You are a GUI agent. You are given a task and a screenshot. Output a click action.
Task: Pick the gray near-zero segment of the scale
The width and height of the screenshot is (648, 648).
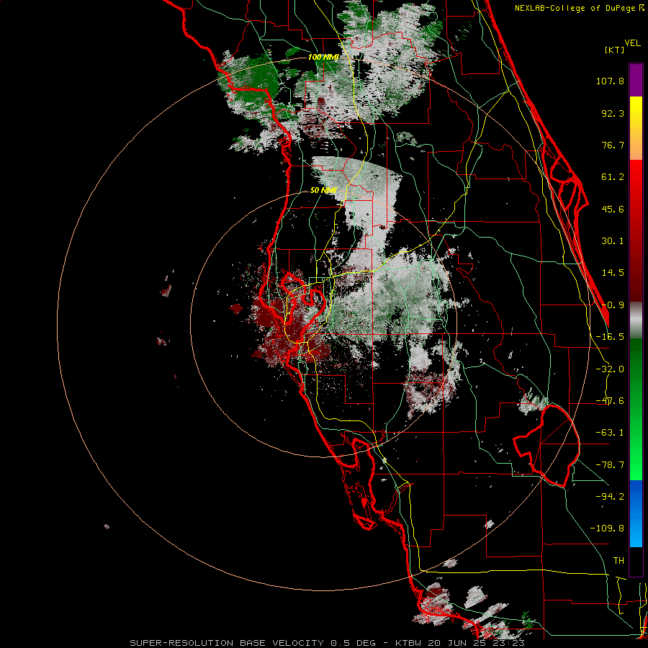click(x=636, y=320)
